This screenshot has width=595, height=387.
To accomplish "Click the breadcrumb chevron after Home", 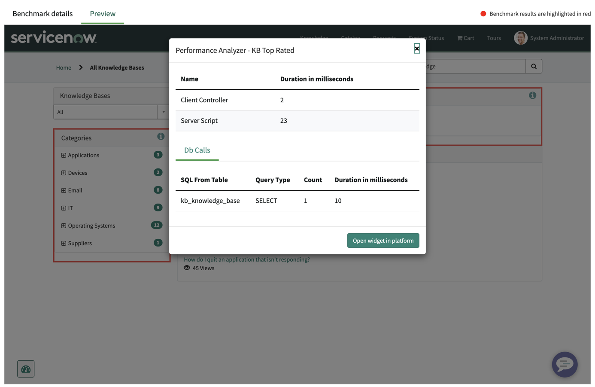I will (81, 67).
